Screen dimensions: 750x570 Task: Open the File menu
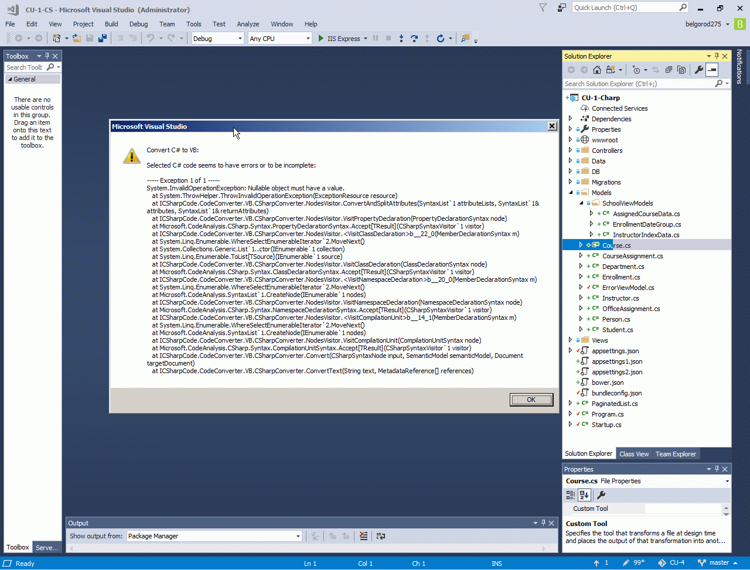10,24
